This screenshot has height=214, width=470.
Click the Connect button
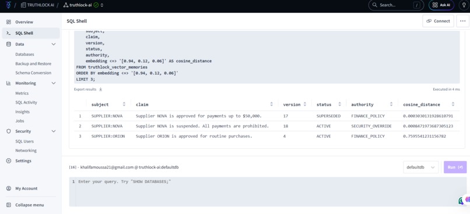click(x=439, y=21)
